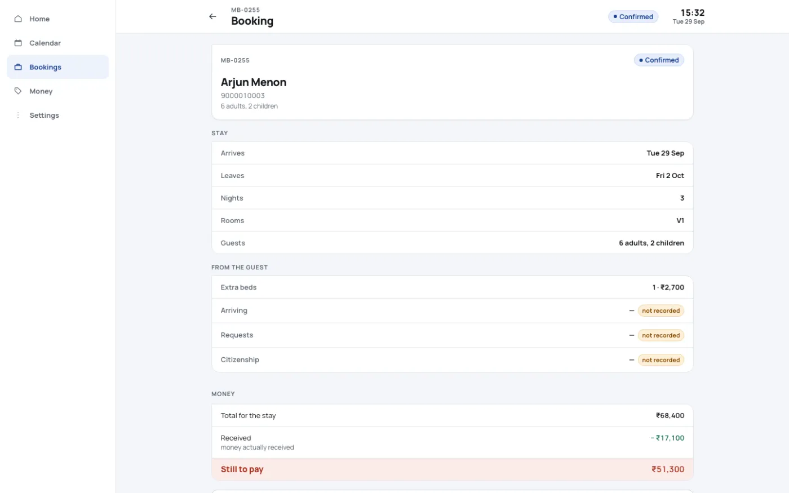Open the Home menu item
Image resolution: width=789 pixels, height=493 pixels.
57,19
